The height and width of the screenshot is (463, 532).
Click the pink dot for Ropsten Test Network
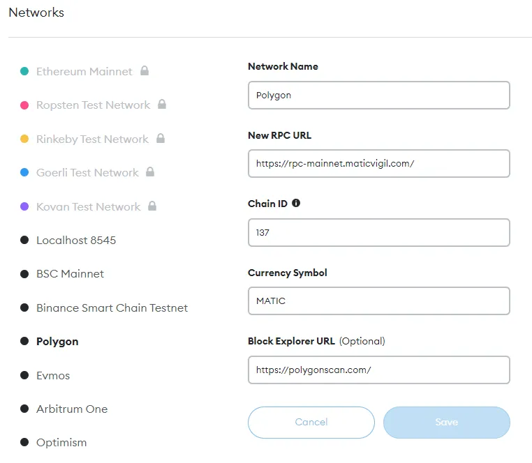(24, 105)
